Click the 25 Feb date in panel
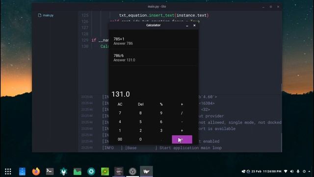 coord(256,172)
